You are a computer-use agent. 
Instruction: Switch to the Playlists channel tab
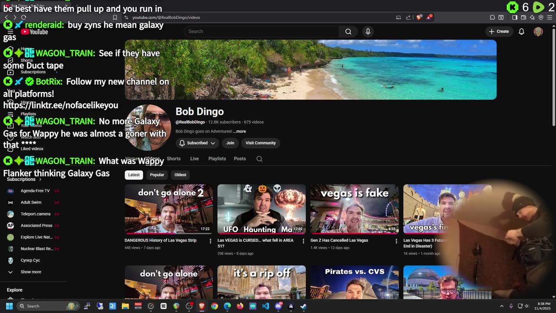pos(217,159)
